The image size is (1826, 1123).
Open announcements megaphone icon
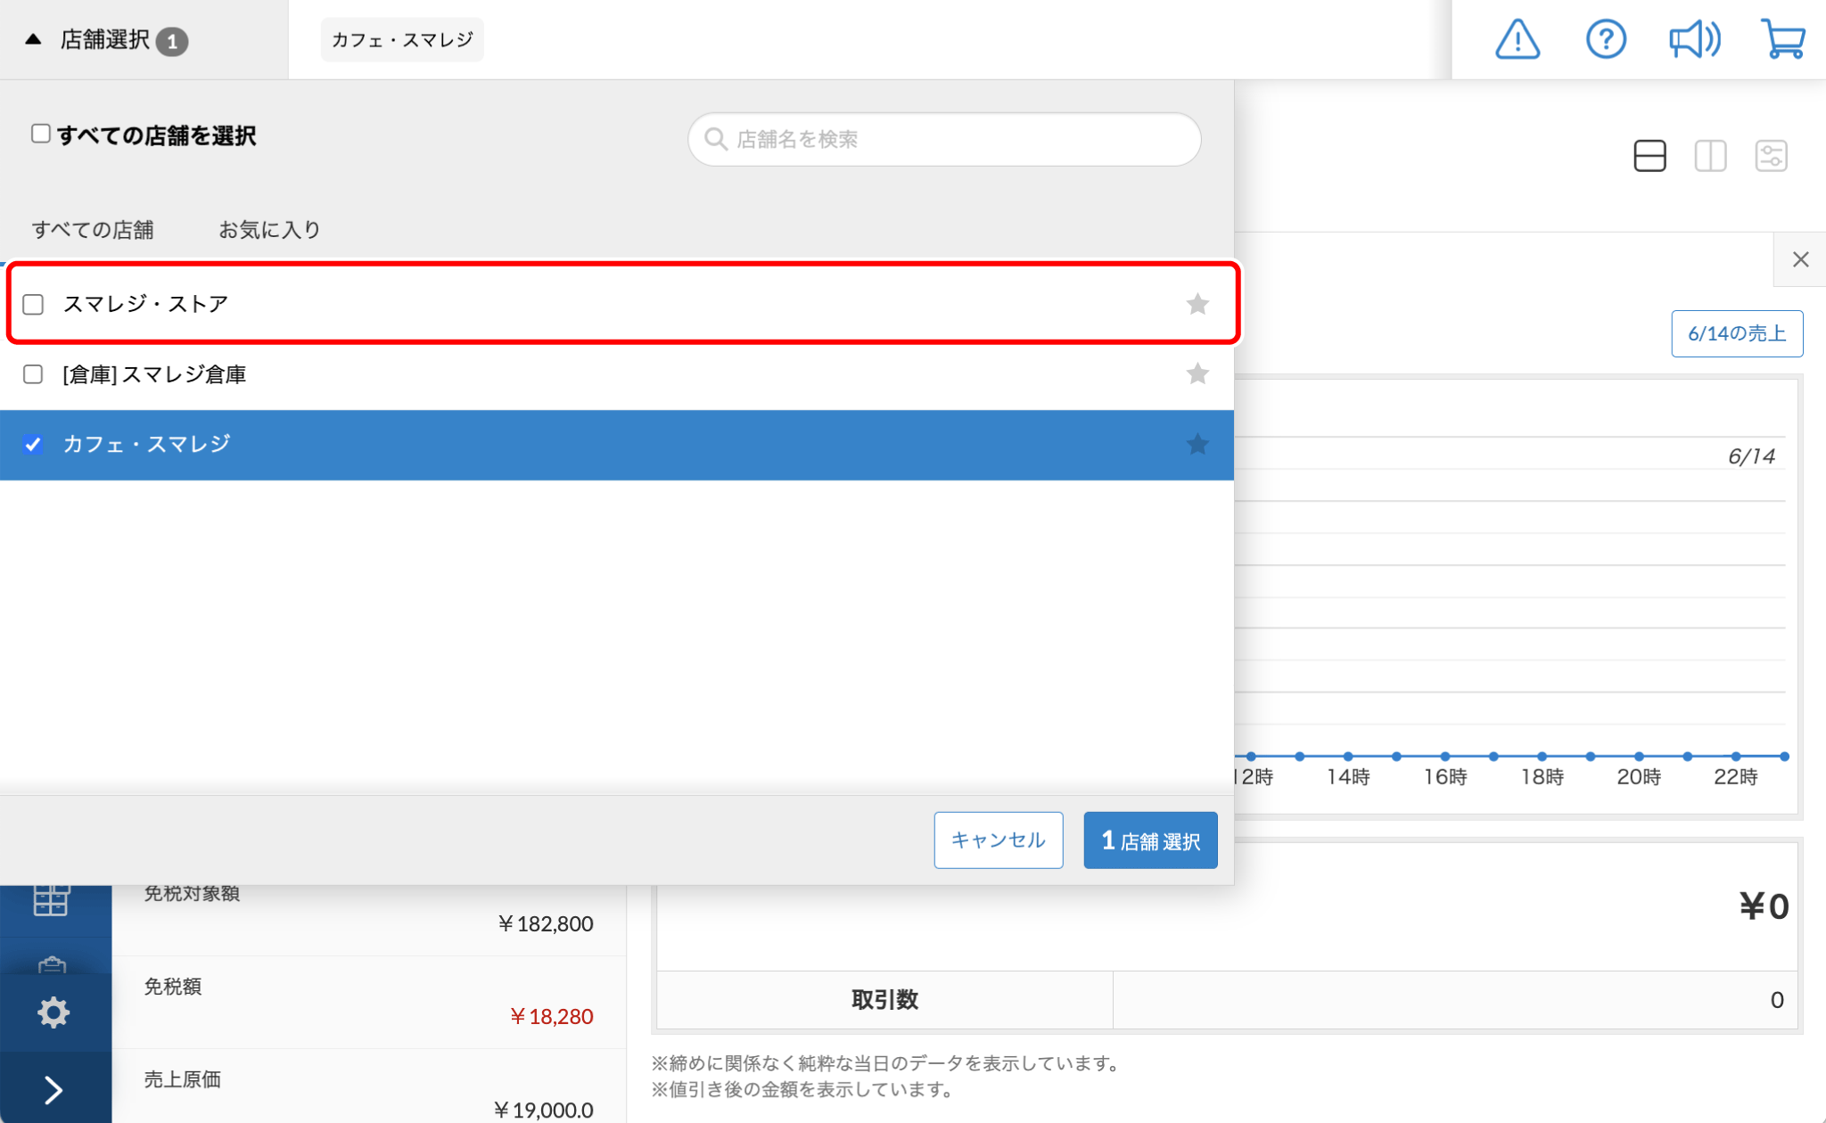[1694, 40]
